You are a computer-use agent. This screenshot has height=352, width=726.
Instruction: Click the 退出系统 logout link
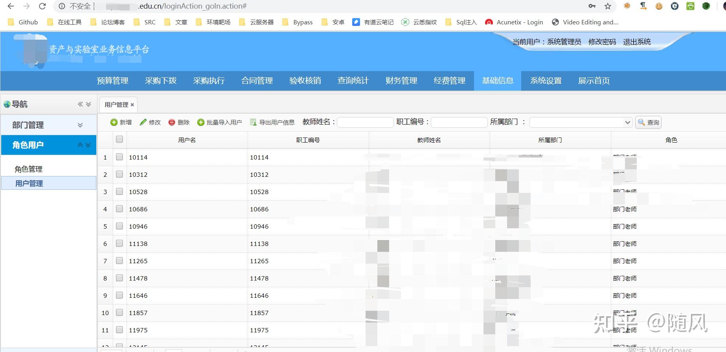637,42
